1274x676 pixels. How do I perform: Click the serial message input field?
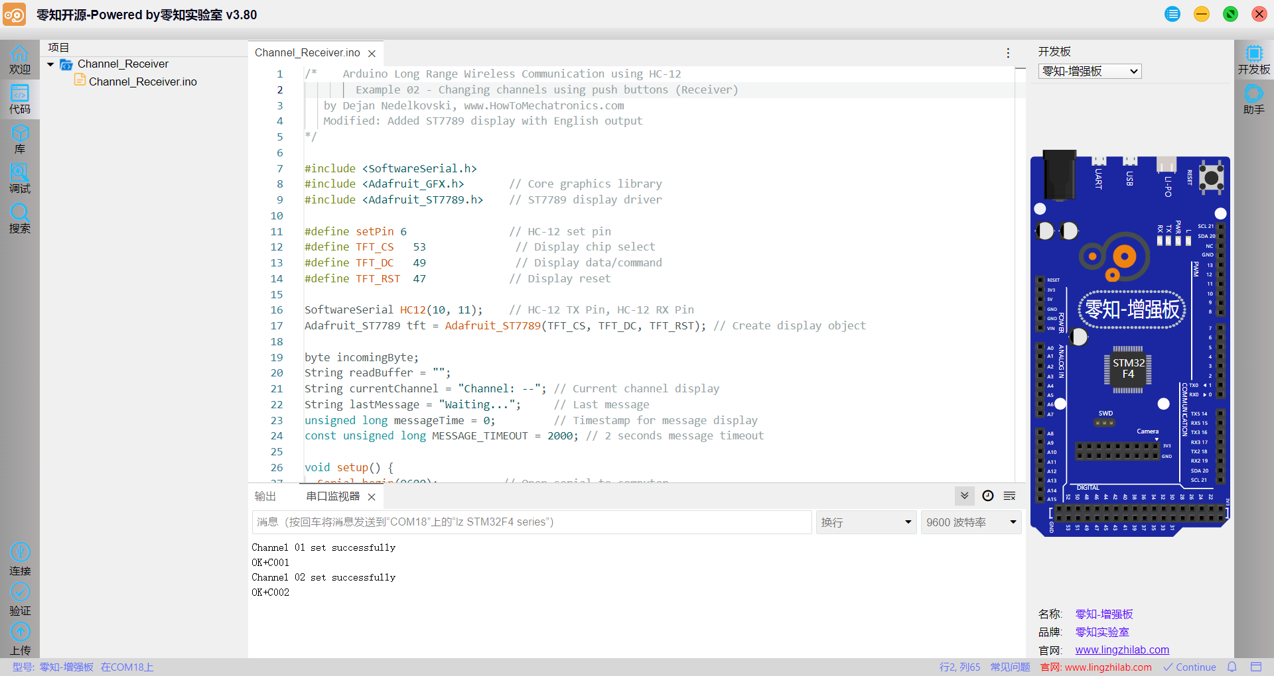(x=531, y=522)
